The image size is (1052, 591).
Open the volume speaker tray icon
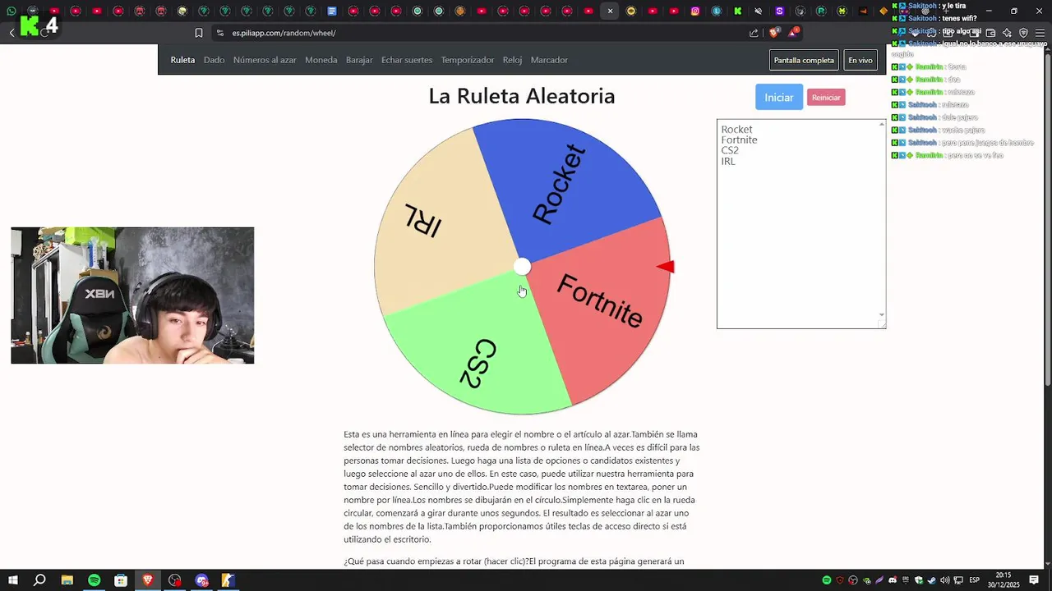945,580
